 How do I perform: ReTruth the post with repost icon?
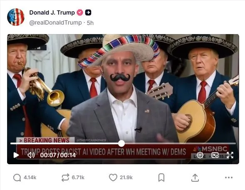tap(65, 178)
